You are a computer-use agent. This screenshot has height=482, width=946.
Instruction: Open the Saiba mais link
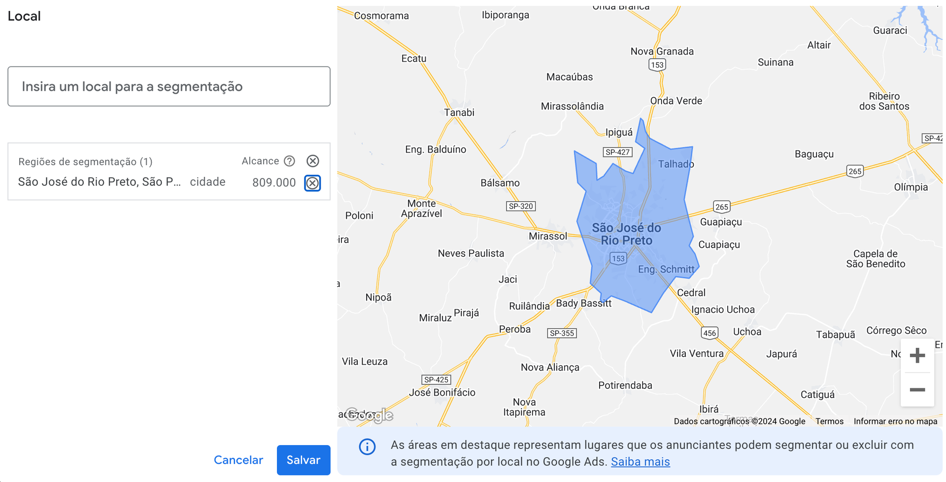coord(640,462)
